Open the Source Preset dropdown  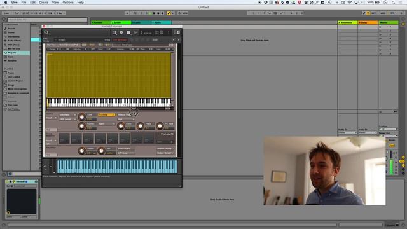click(52, 118)
